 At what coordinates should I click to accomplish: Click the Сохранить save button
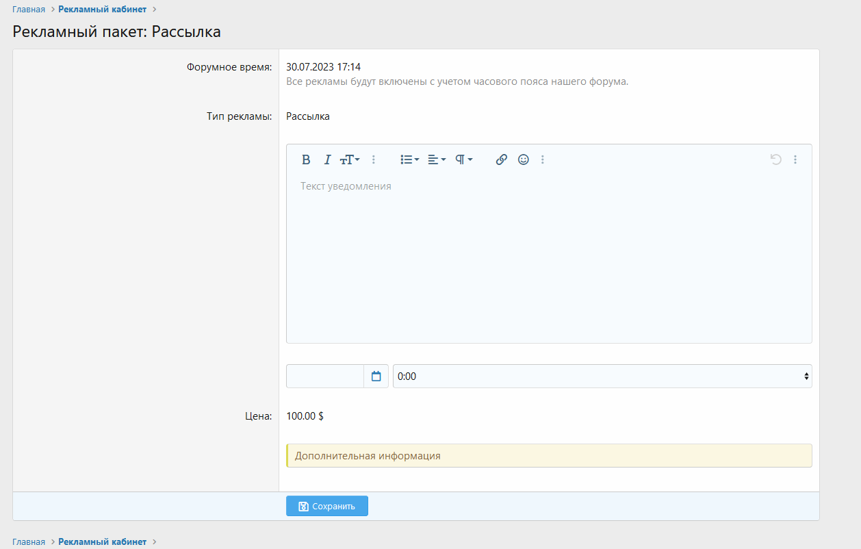click(327, 507)
